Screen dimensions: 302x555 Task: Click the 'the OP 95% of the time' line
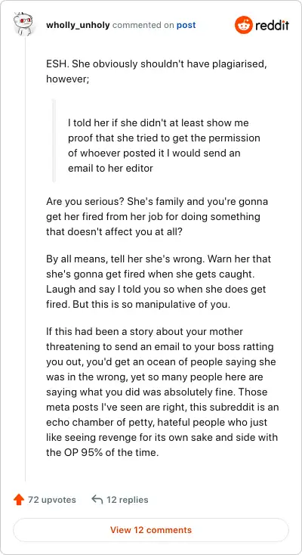(103, 452)
